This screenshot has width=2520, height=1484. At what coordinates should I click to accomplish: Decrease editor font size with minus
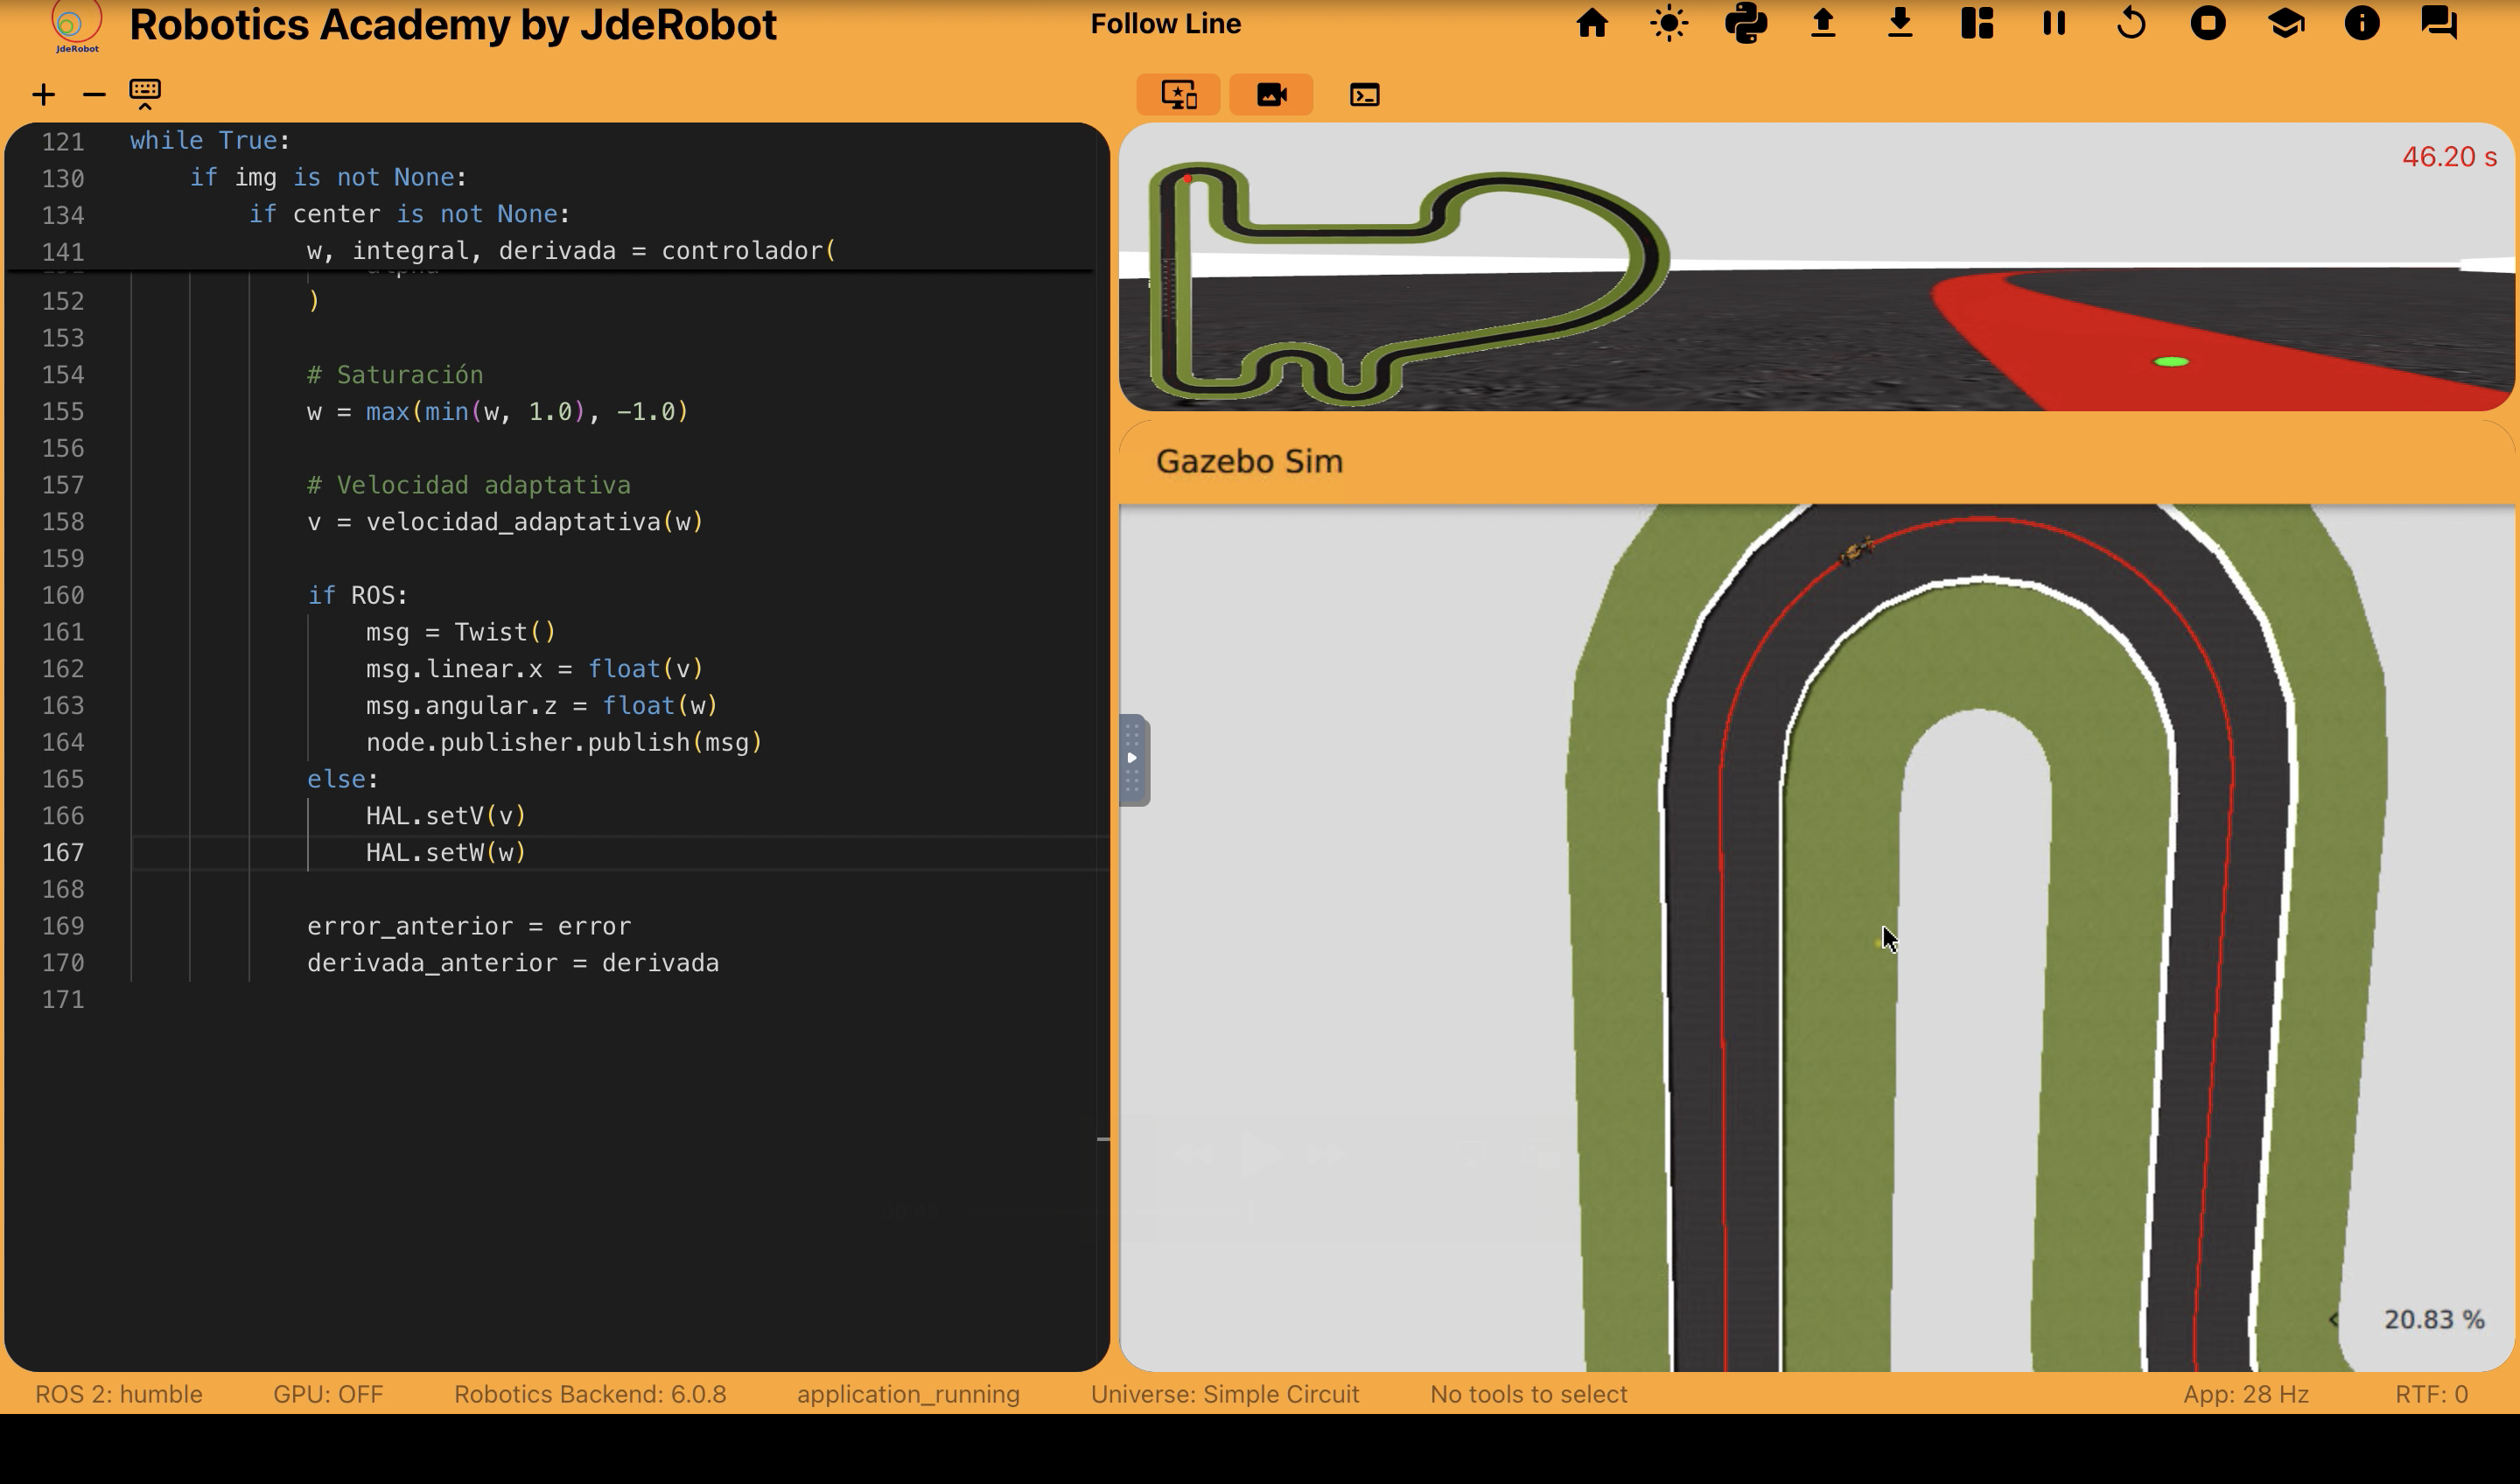(94, 95)
